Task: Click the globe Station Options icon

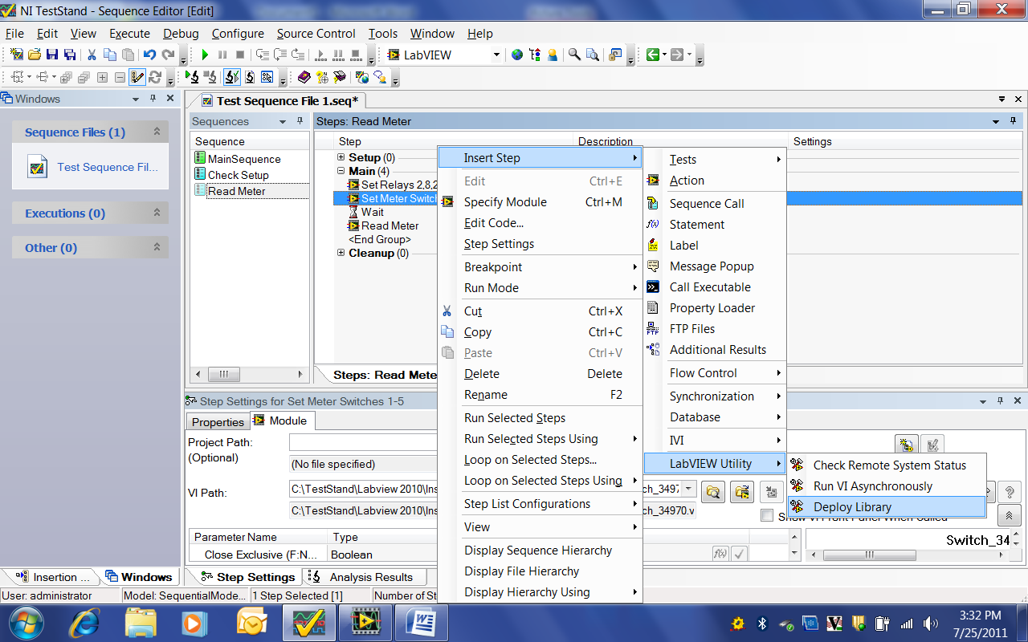Action: (x=516, y=55)
